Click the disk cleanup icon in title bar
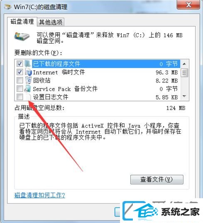Viewport: 203px width, 223px height. click(x=8, y=7)
